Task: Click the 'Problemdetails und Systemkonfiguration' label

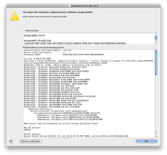Action: point(43,47)
